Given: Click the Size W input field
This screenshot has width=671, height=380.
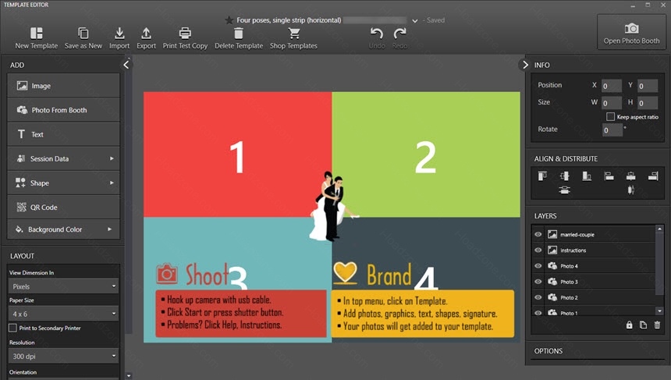Looking at the screenshot, I should pos(612,103).
